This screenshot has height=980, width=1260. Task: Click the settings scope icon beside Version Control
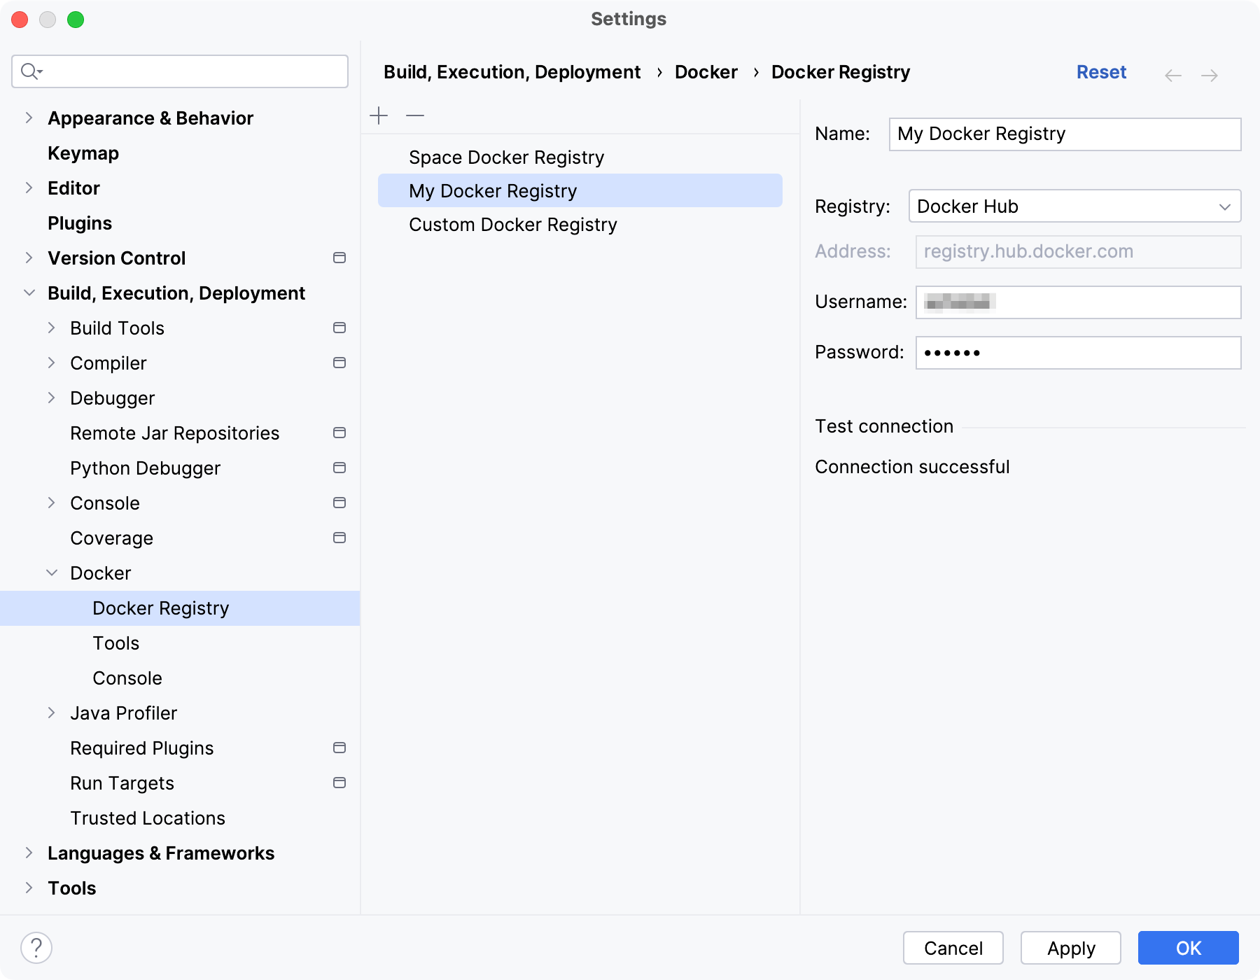tap(339, 258)
